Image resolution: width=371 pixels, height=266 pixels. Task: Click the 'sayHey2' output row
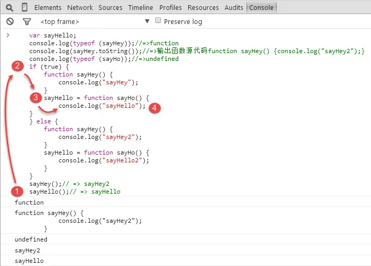[185, 250]
